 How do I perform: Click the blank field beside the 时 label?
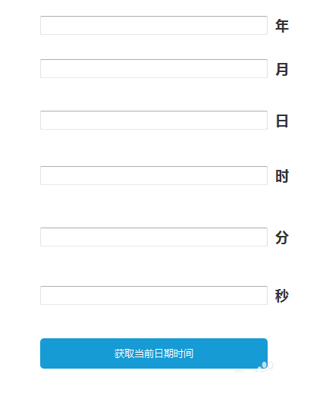(x=154, y=176)
